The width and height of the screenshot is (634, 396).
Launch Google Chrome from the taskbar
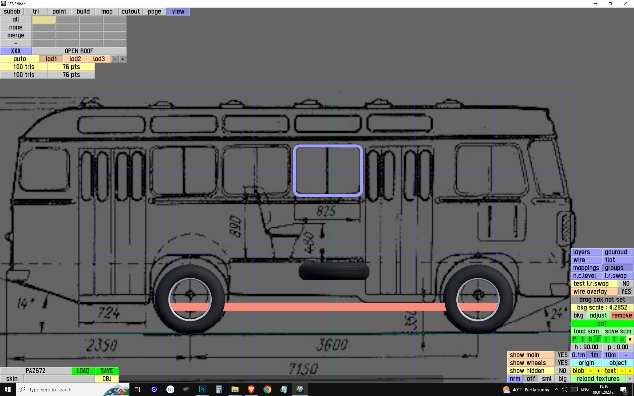(x=267, y=389)
